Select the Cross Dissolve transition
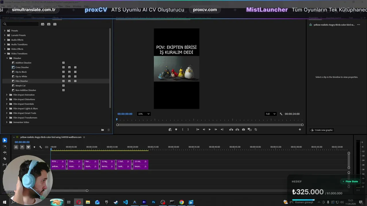The image size is (367, 206). [x=22, y=67]
